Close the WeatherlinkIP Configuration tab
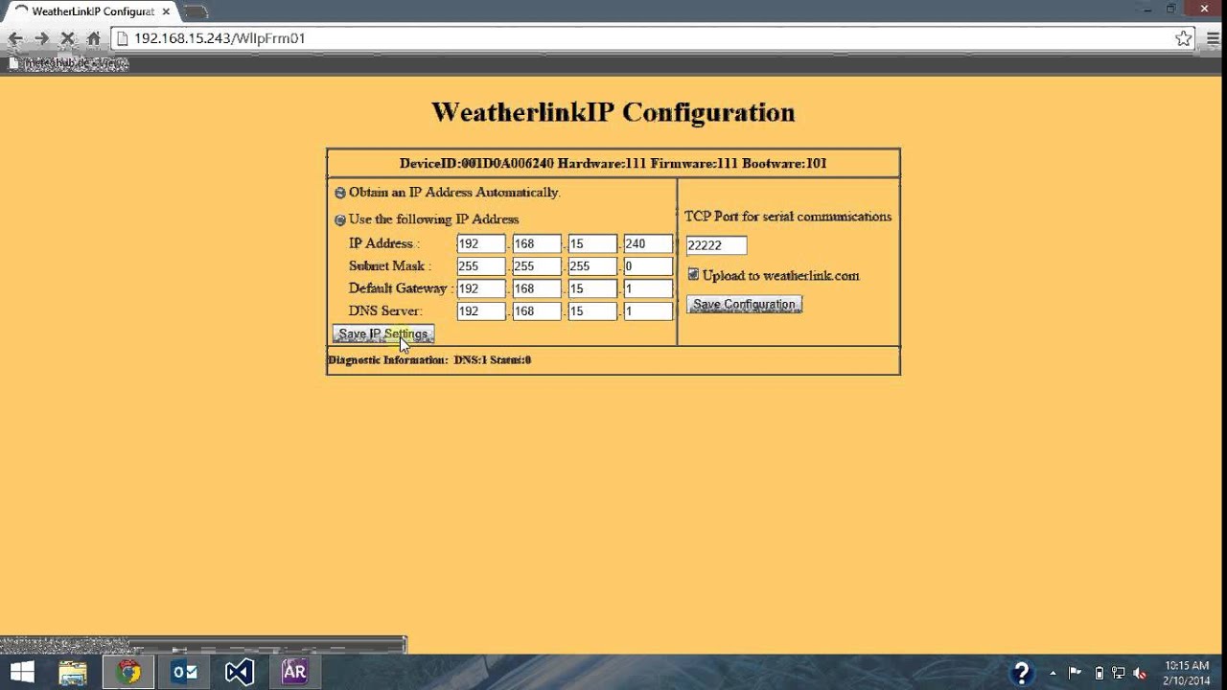Viewport: 1227px width, 690px height. coord(166,11)
